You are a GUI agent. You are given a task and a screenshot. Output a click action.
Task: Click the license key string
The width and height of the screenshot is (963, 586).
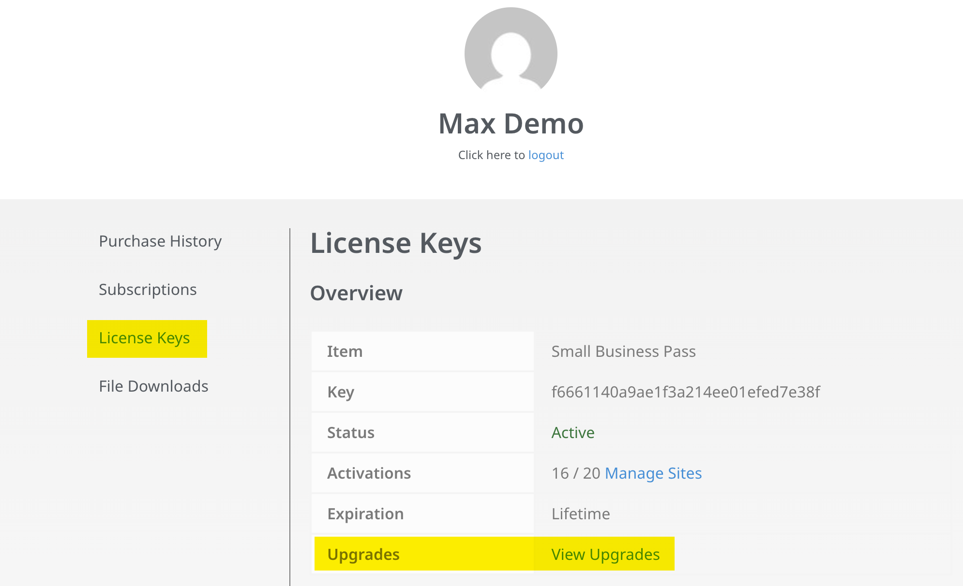(x=685, y=392)
